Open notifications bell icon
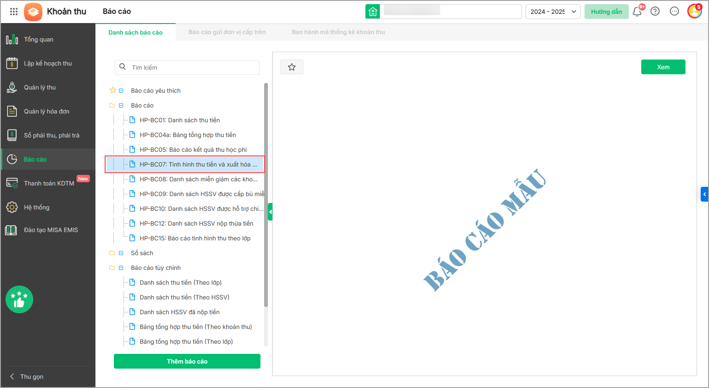Image resolution: width=709 pixels, height=388 pixels. tap(637, 12)
